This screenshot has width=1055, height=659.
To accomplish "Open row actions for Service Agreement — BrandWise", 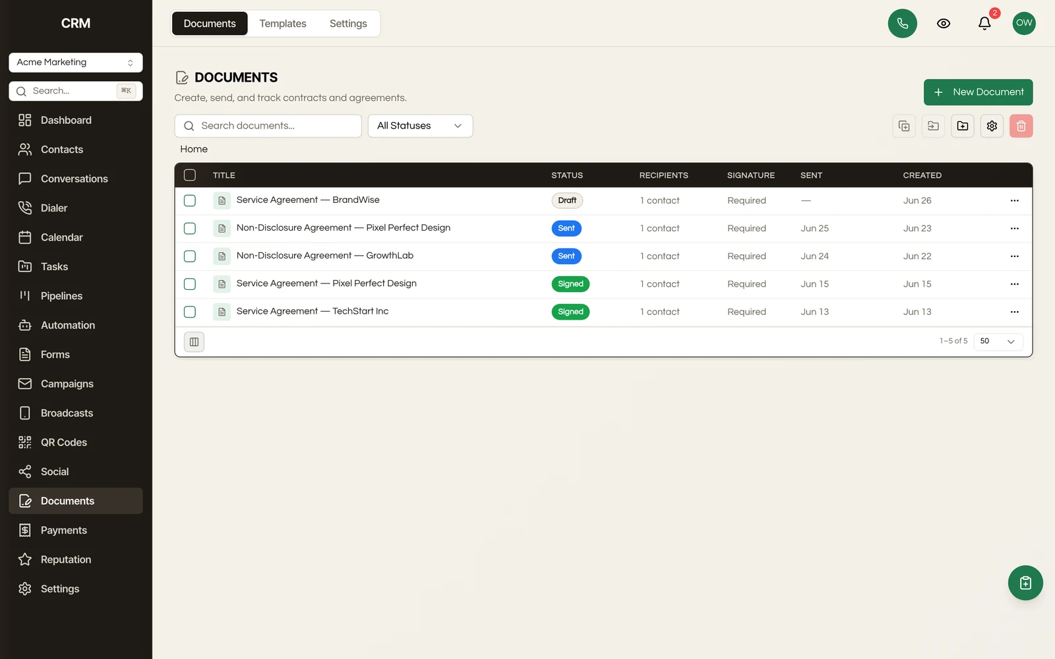I will (x=1014, y=200).
